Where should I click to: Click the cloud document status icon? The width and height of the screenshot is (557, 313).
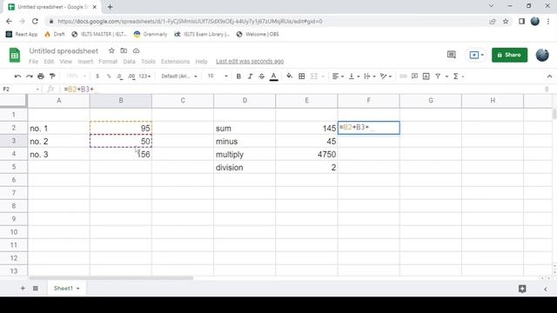(136, 50)
